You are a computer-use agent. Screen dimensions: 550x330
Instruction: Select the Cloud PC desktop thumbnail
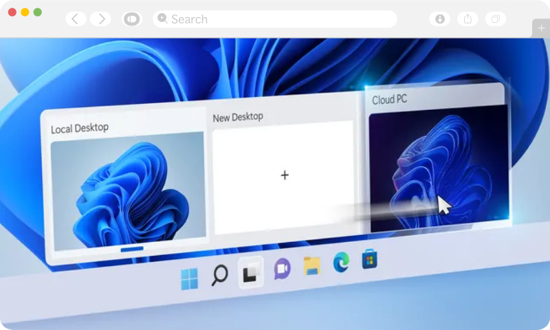tap(439, 168)
